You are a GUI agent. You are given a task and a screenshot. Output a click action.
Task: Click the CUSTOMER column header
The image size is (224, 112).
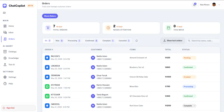click(96, 50)
